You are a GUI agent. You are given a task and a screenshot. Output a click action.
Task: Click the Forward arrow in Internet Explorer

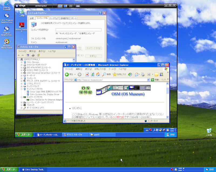pos(79,74)
